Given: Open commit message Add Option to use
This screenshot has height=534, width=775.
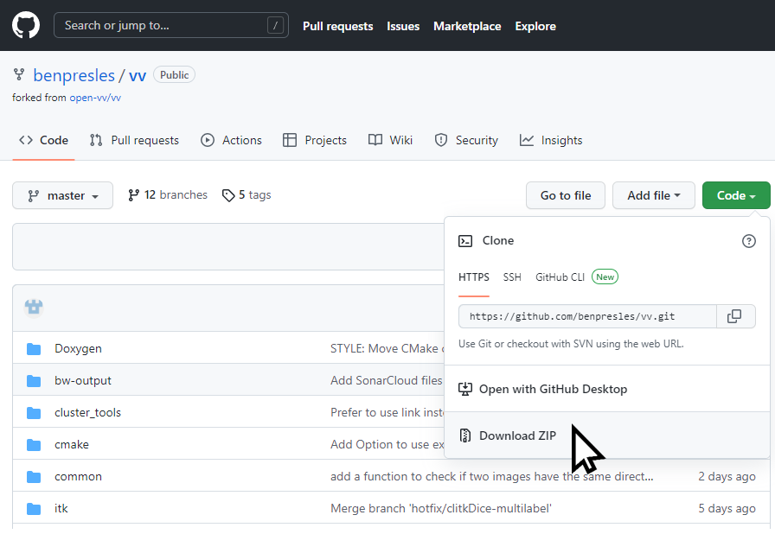Looking at the screenshot, I should pos(387,445).
